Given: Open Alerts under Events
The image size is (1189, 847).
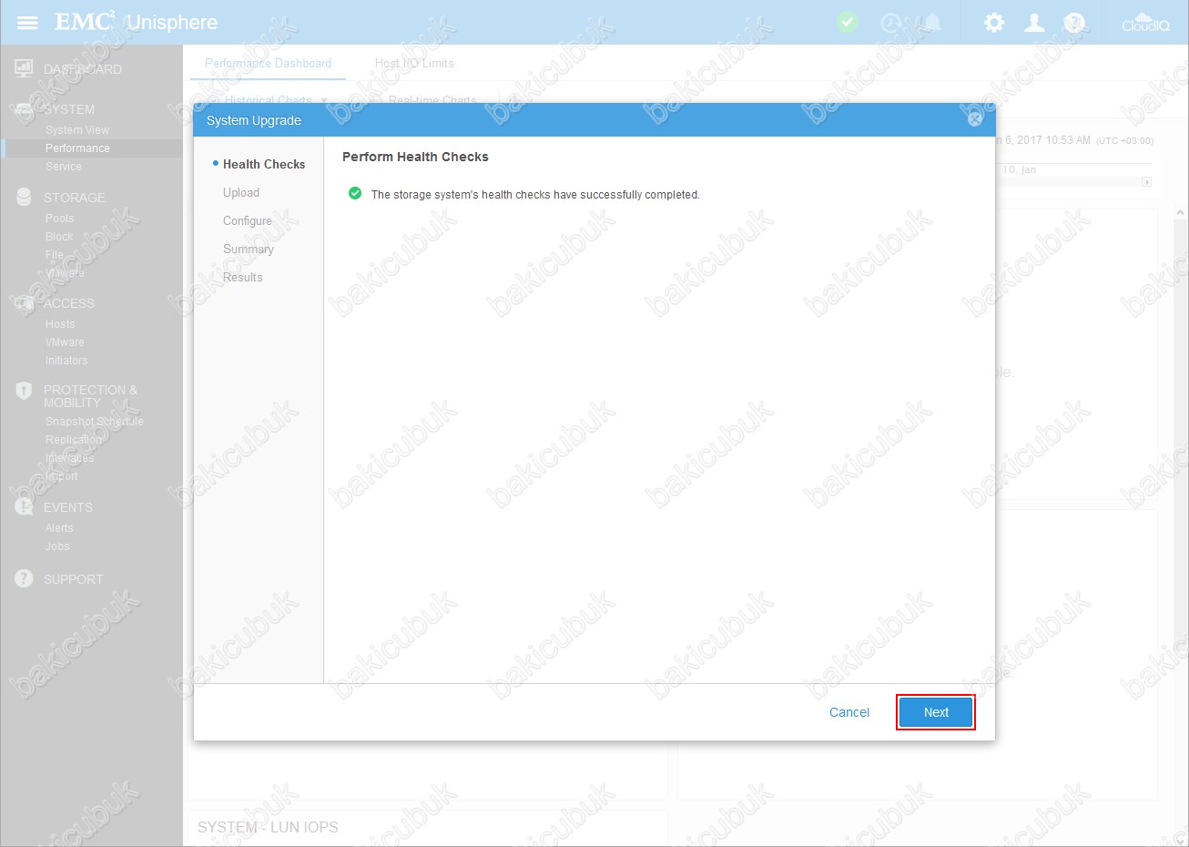Looking at the screenshot, I should [x=59, y=528].
